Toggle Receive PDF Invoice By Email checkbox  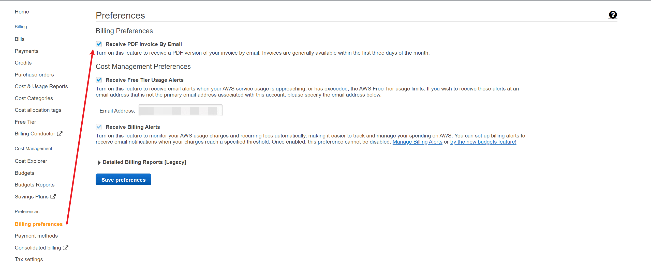tap(99, 44)
